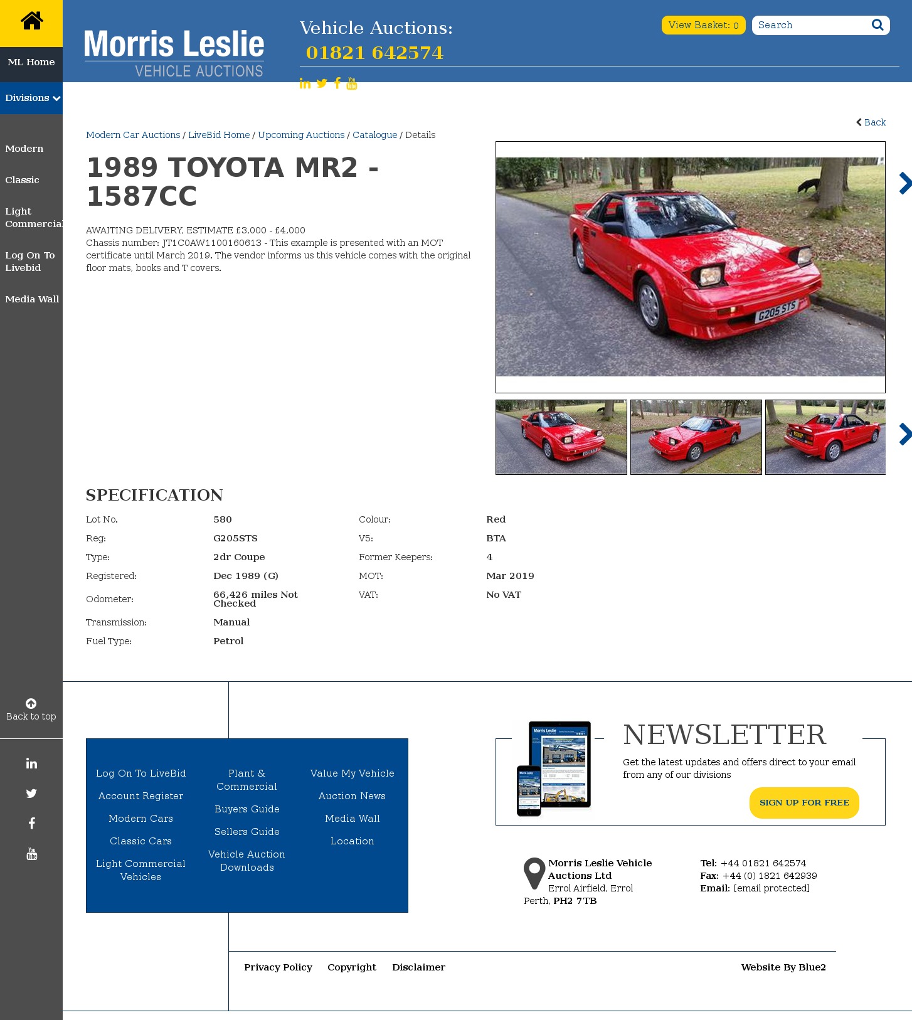Screen dimensions: 912x1020
Task: Open footer Media Wall link
Action: pyautogui.click(x=352, y=819)
